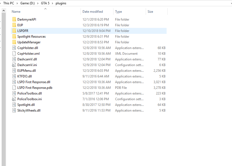
Task: Click the XML Document type cell
Action: (126, 53)
